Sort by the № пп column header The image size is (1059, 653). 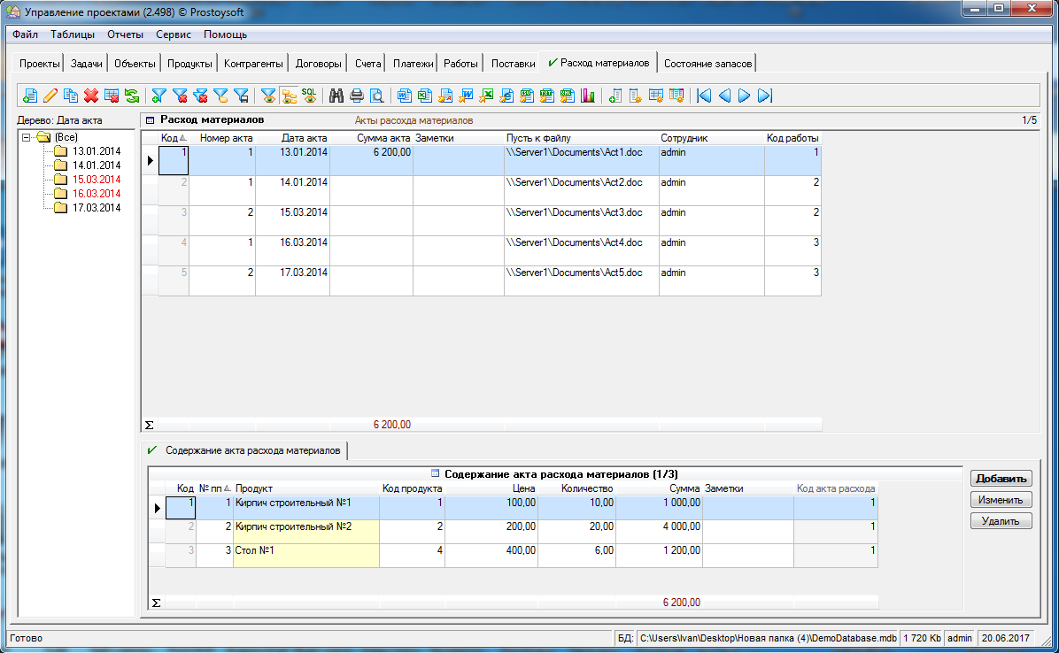pos(214,488)
